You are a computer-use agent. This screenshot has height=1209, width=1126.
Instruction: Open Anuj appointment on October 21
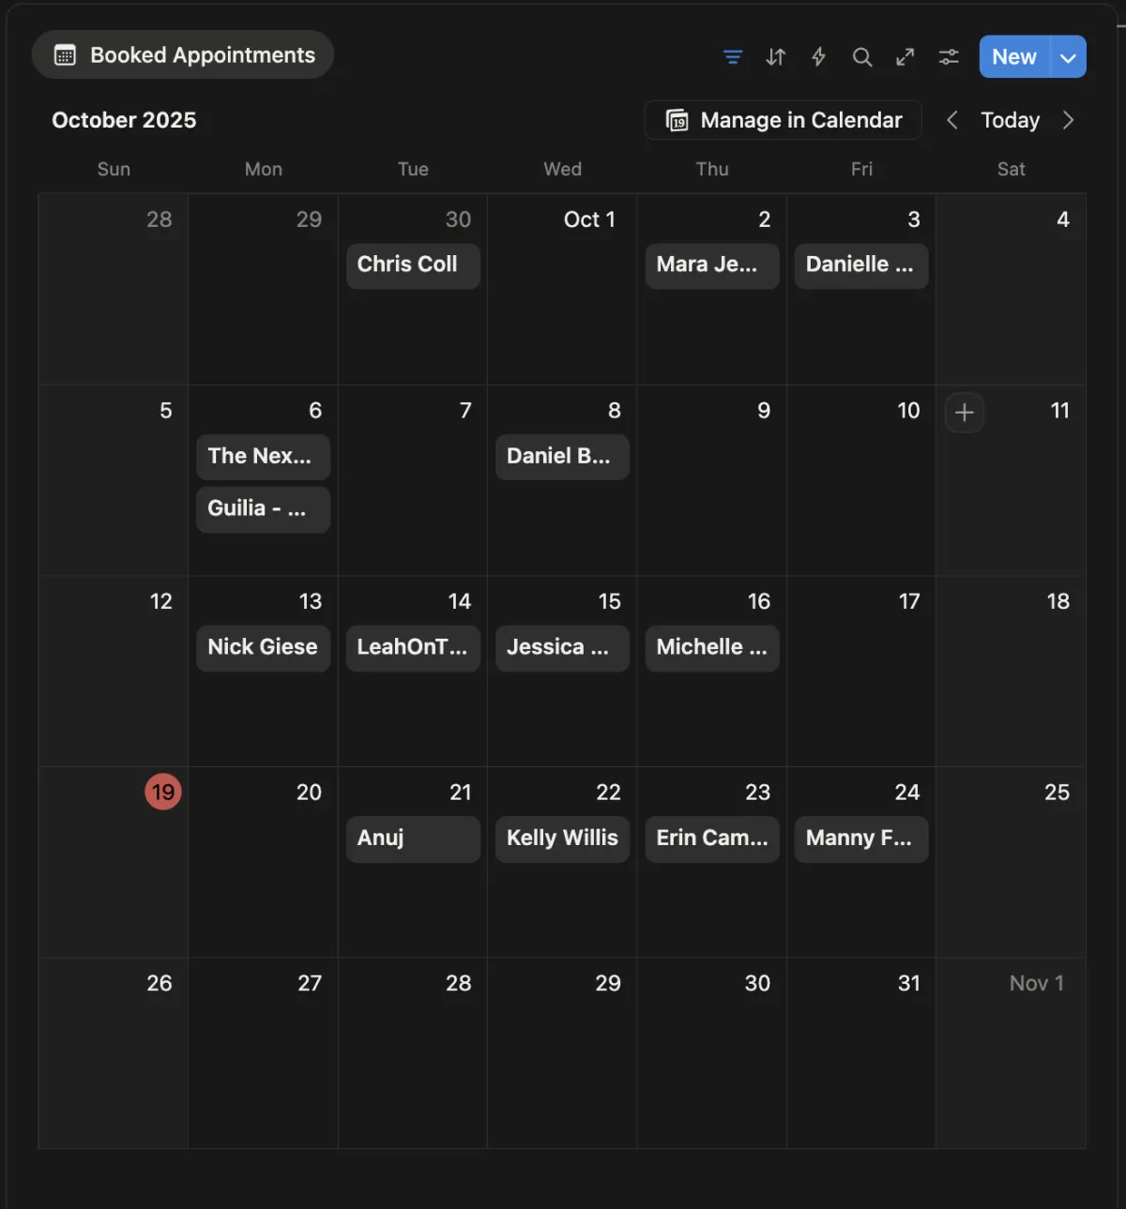(x=412, y=839)
